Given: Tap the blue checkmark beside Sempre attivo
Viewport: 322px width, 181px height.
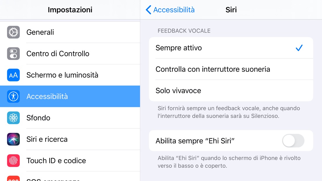Looking at the screenshot, I should click(x=299, y=48).
